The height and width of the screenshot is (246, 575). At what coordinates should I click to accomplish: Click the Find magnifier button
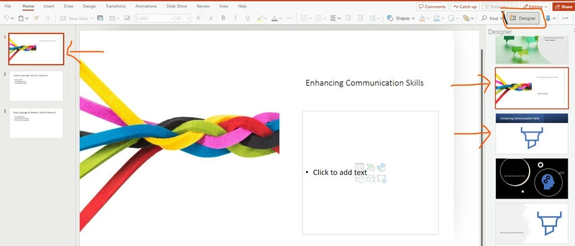(490, 18)
